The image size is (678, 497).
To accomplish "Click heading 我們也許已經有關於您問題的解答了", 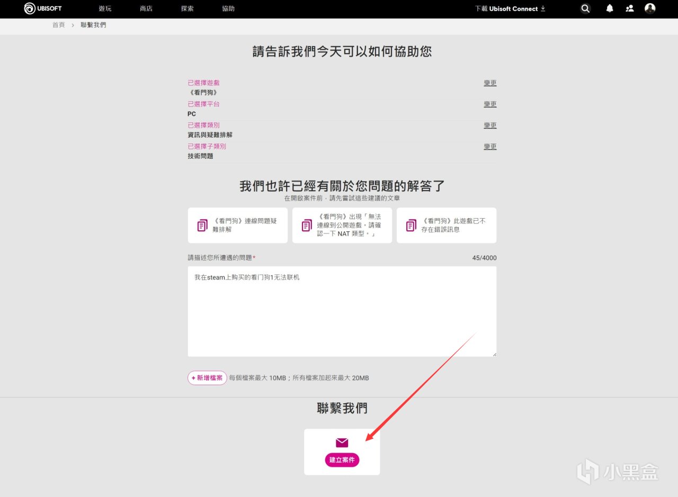I will 342,186.
